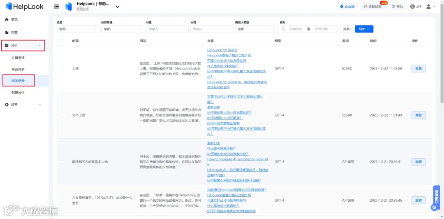Open the 导出 export dropdown
The image size is (444, 219).
pyautogui.click(x=364, y=29)
